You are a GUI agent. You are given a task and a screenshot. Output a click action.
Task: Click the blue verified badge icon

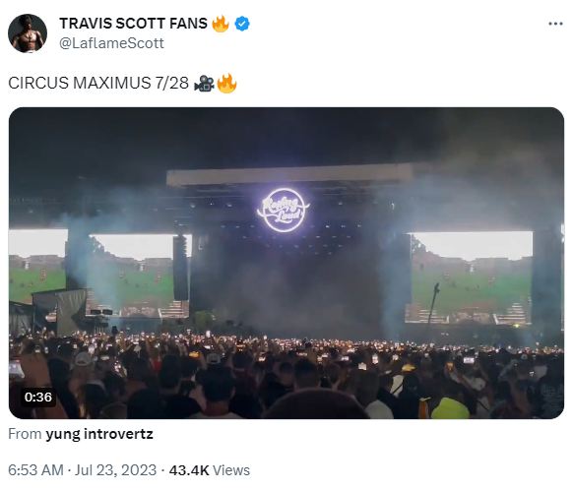tap(242, 24)
